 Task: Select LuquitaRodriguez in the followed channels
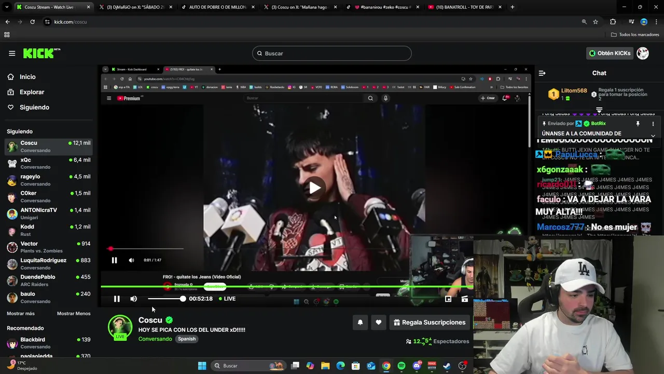(x=49, y=263)
